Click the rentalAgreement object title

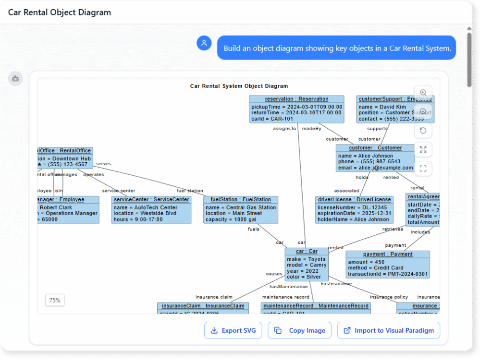(423, 196)
